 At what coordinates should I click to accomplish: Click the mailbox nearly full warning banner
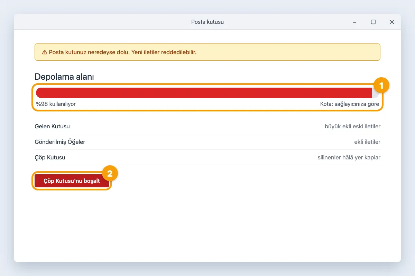(x=207, y=52)
